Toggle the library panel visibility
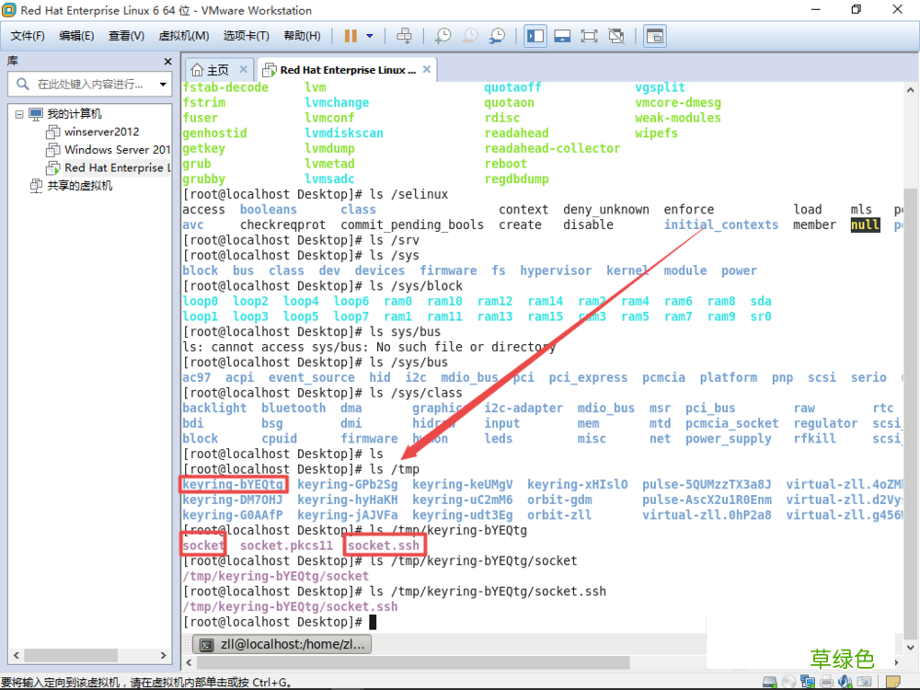The width and height of the screenshot is (920, 690). tap(535, 36)
